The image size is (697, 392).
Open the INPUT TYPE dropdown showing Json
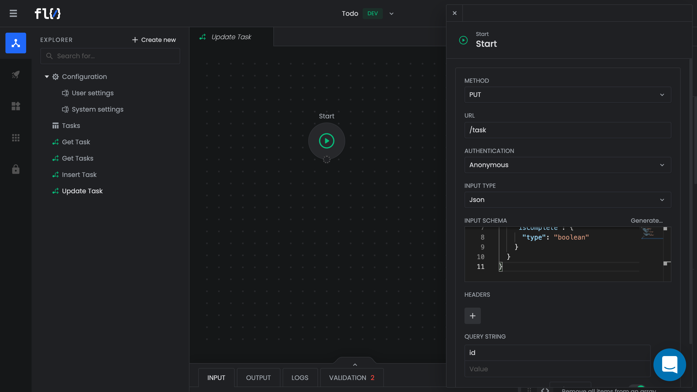coord(568,200)
